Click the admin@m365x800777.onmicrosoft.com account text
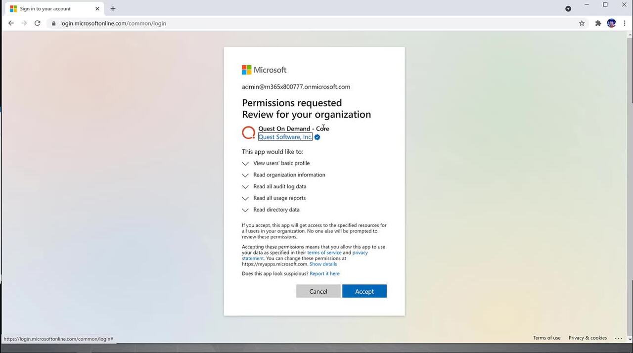Screen dimensions: 633x353 pyautogui.click(x=296, y=87)
